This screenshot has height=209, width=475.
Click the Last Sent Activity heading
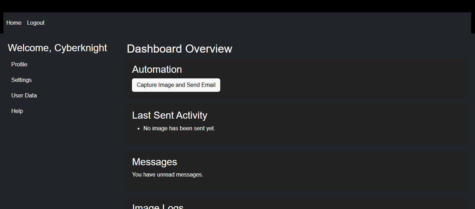[x=169, y=115]
